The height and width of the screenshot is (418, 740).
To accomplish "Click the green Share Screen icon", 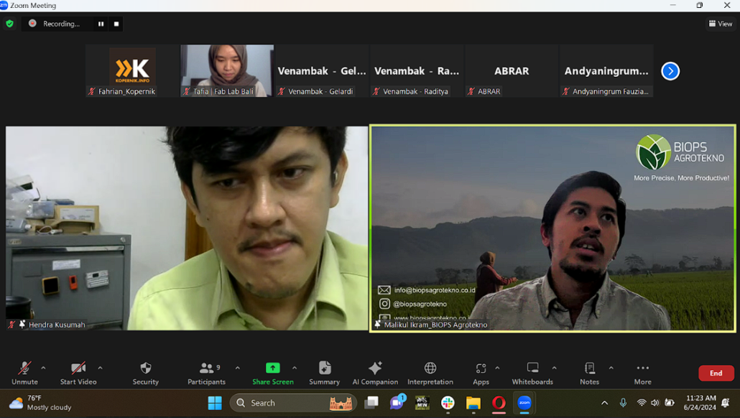I will pyautogui.click(x=272, y=368).
